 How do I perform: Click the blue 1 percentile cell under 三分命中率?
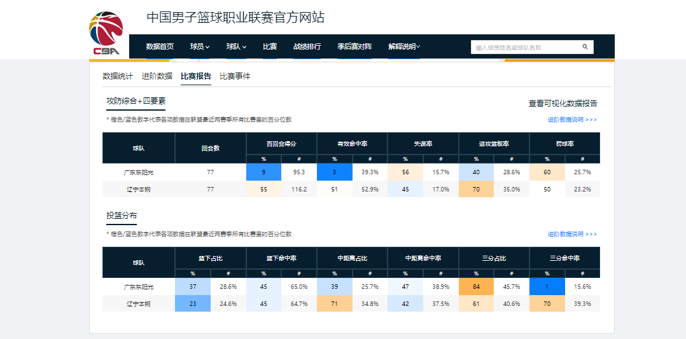click(547, 287)
